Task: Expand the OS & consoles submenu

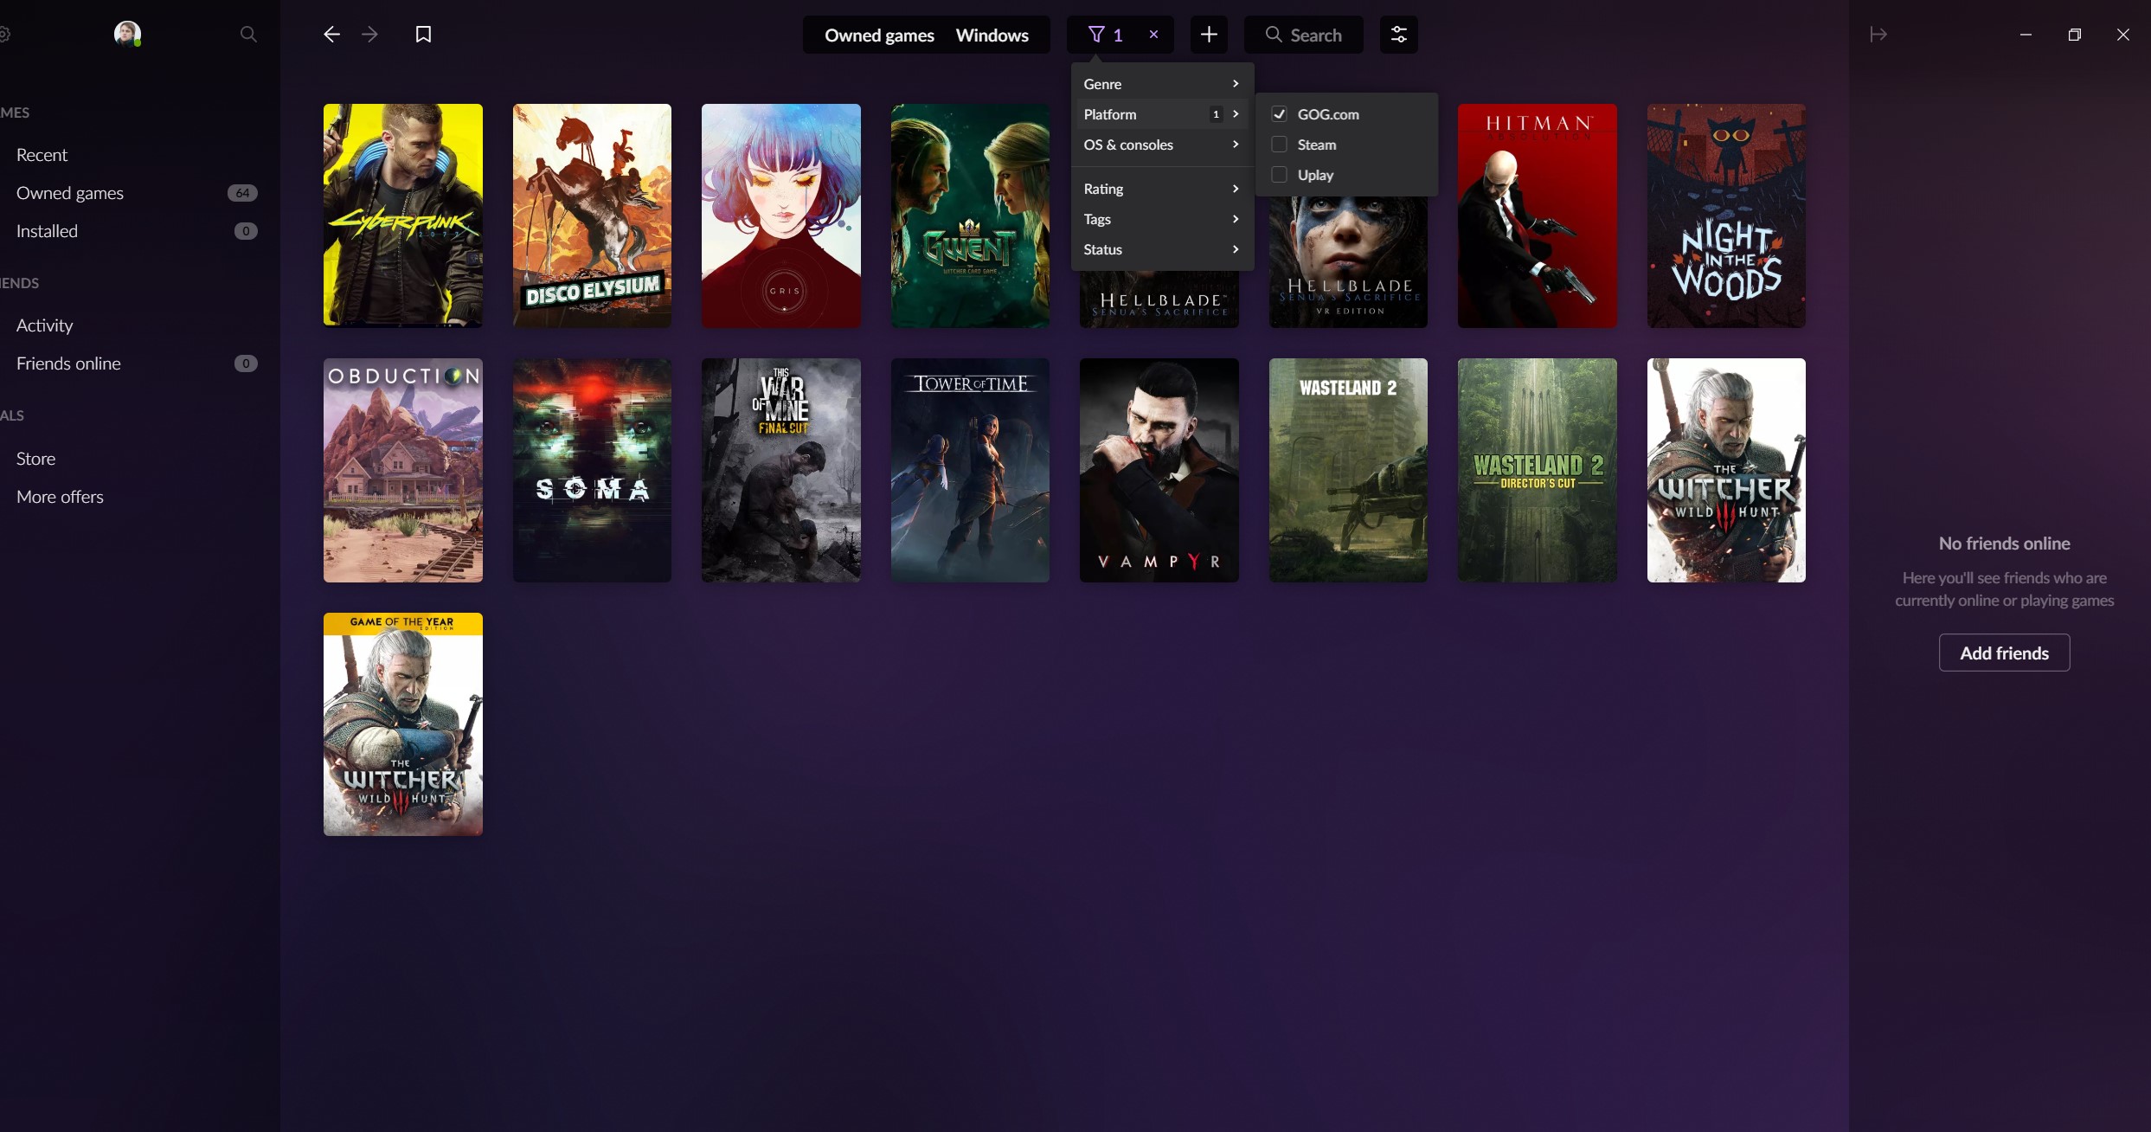Action: pyautogui.click(x=1161, y=145)
